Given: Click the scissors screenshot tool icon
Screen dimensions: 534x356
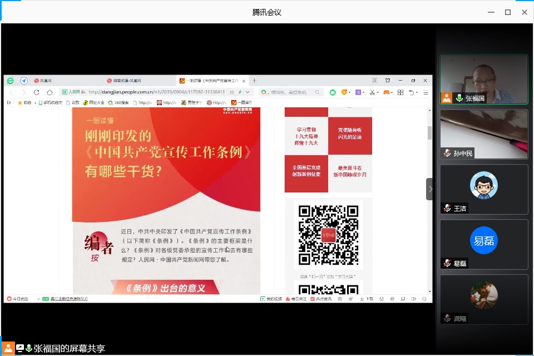Looking at the screenshot, I should point(372,92).
